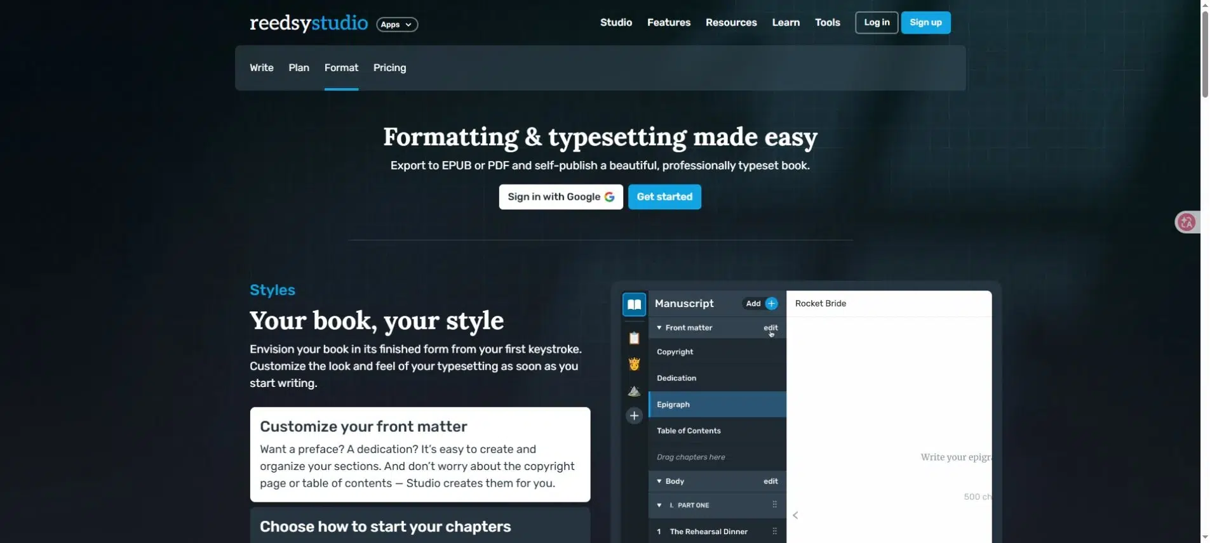Screen dimensions: 1210x543
Task: Select the Manuscript book icon
Action: coord(634,304)
